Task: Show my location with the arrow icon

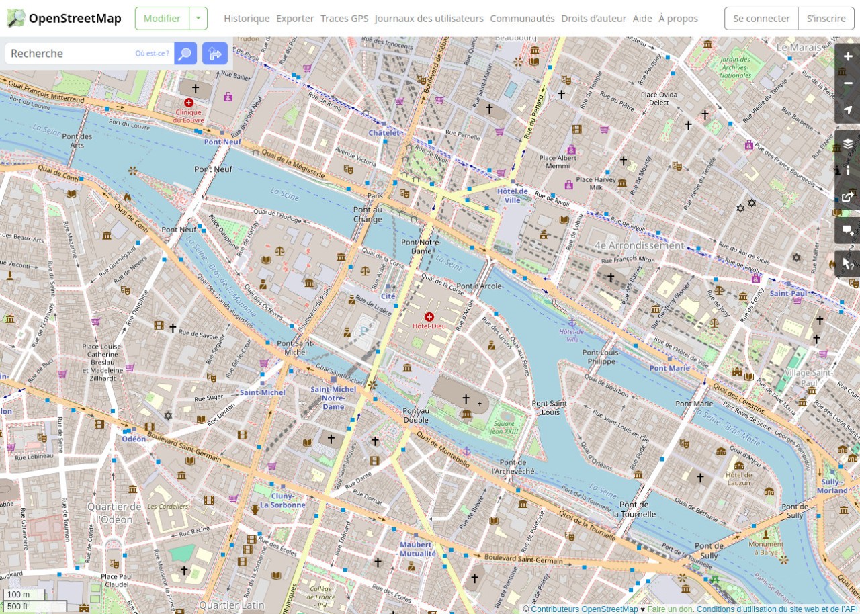Action: click(x=848, y=109)
